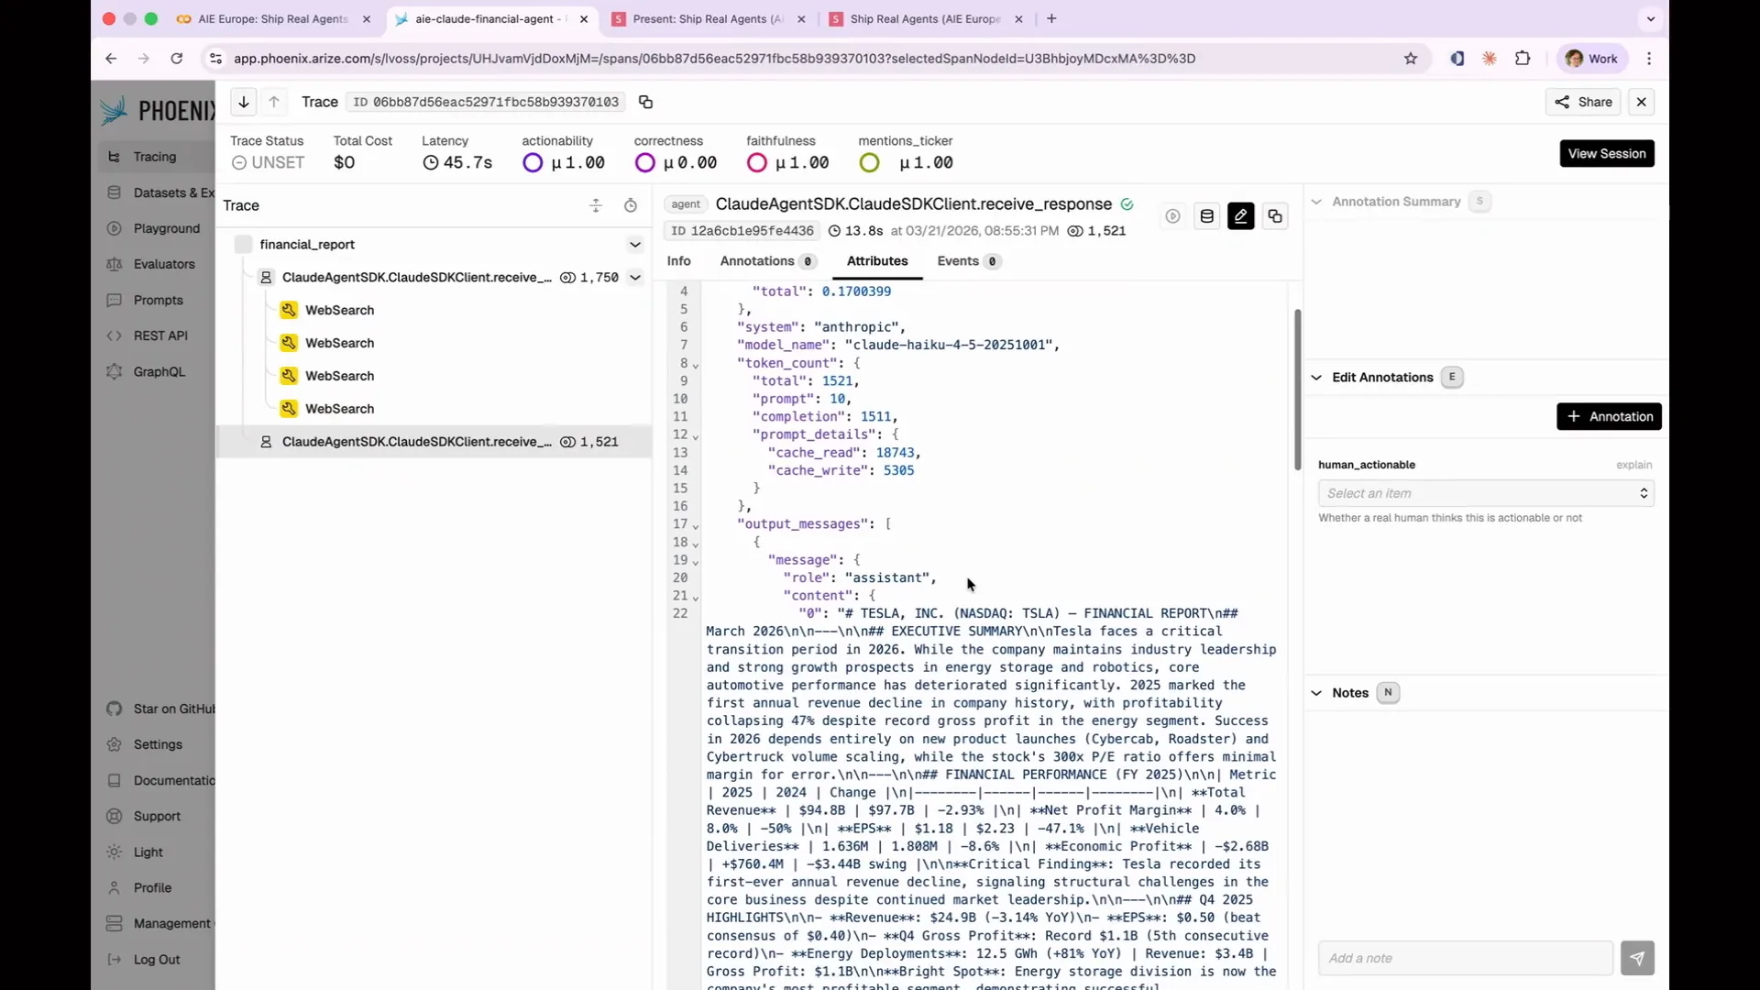
Task: Switch to AIE Europe Ship Real Agents tab
Action: pyautogui.click(x=272, y=18)
